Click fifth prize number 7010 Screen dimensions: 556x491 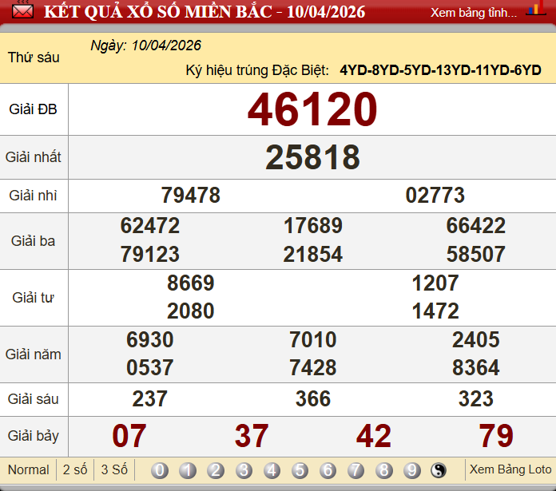313,340
